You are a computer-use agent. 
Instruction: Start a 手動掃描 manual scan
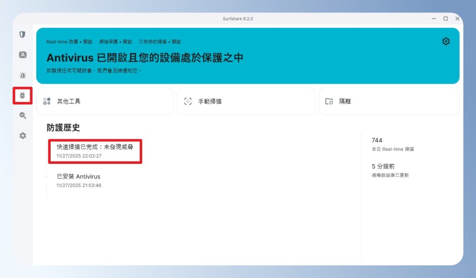(246, 101)
